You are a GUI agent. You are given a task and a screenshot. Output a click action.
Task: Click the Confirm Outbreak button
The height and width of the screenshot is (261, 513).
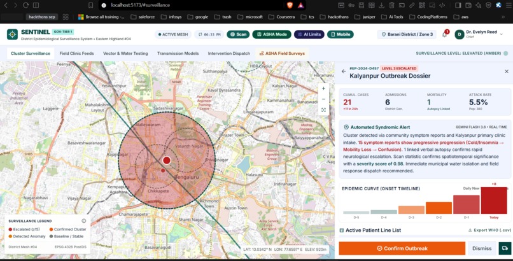(402, 248)
